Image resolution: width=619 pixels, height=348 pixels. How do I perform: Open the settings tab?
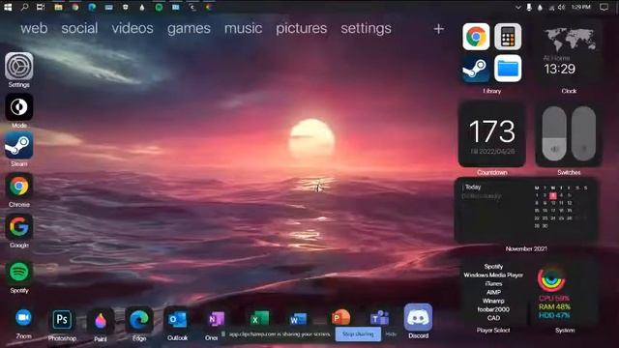pos(366,28)
